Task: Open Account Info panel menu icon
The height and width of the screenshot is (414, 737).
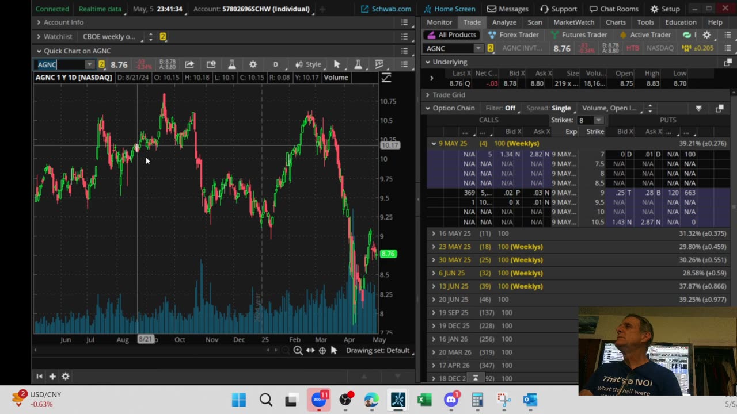Action: (x=404, y=22)
